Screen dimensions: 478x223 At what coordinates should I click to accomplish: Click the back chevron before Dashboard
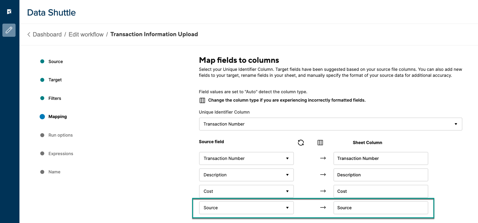pyautogui.click(x=29, y=34)
